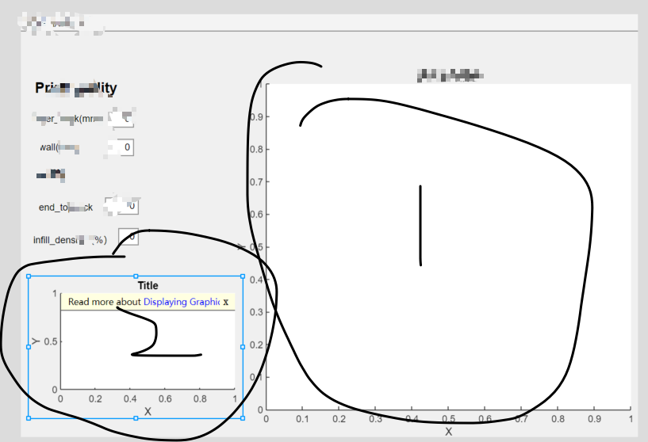Viewport: 648px width, 442px height.
Task: Click the 0.9 tick on large axes Y axis
Action: click(256, 116)
